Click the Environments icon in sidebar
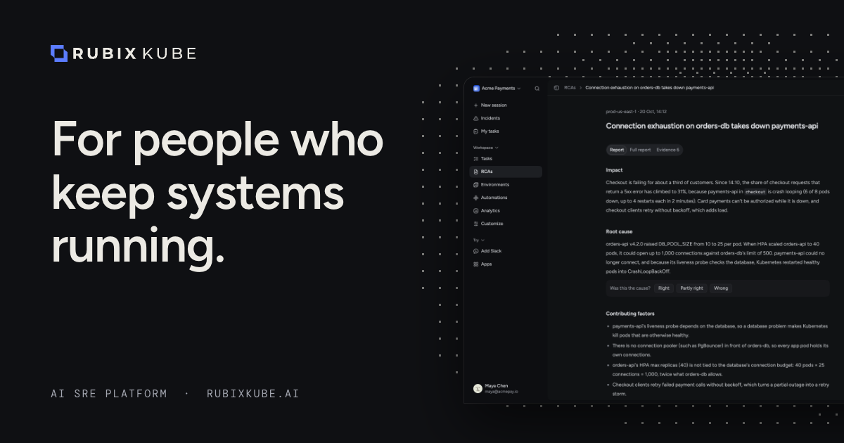This screenshot has height=443, width=844. [x=476, y=184]
